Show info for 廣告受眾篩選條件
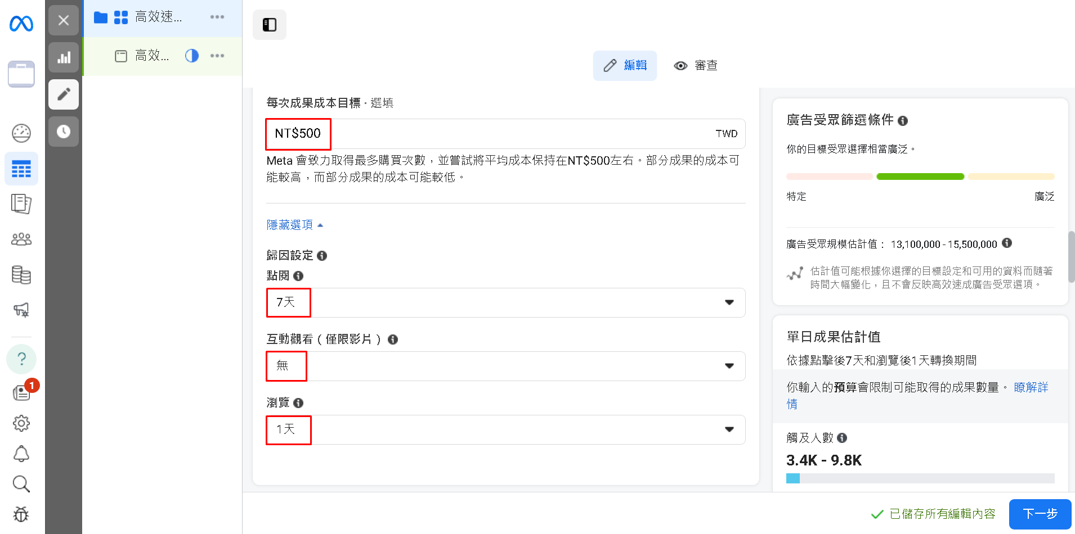This screenshot has width=1075, height=534. point(903,121)
